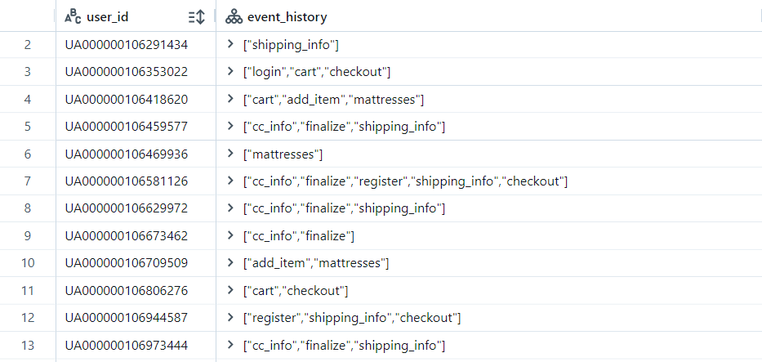Expand the login, cart, checkout array
Image resolution: width=762 pixels, height=362 pixels.
pyautogui.click(x=230, y=72)
